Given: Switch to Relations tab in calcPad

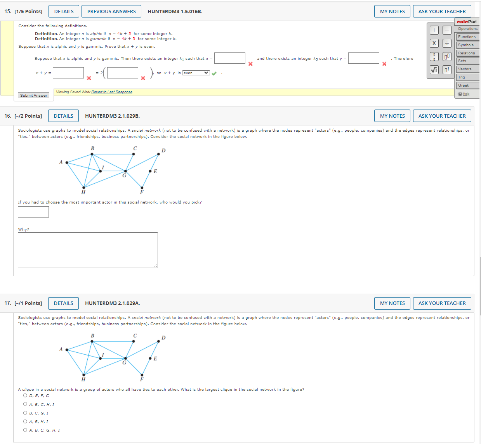Looking at the screenshot, I should [x=467, y=53].
